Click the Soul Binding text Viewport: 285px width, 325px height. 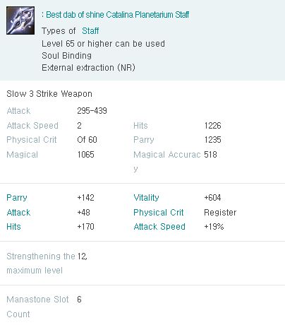66,56
